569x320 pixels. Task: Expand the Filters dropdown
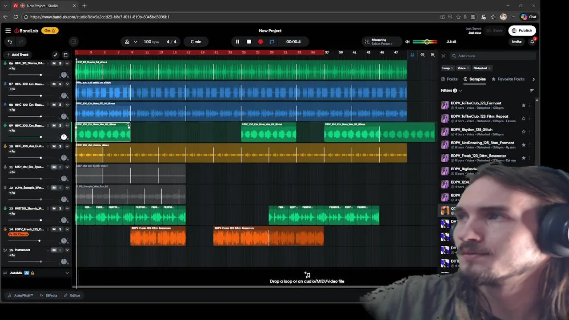point(452,91)
